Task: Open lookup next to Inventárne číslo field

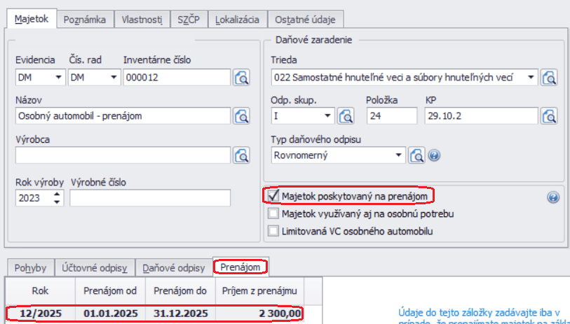Action: [x=242, y=78]
